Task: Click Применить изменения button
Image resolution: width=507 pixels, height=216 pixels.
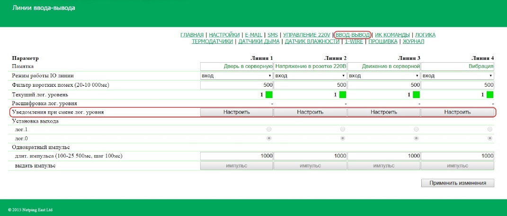Action: 457,183
